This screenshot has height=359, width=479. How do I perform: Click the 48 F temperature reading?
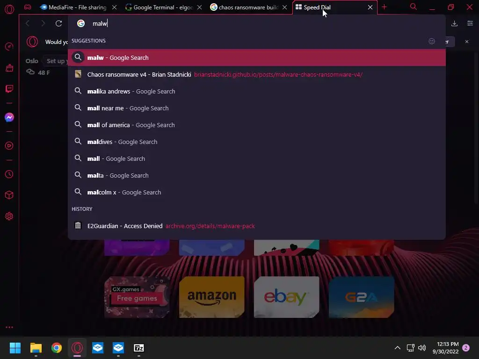44,72
